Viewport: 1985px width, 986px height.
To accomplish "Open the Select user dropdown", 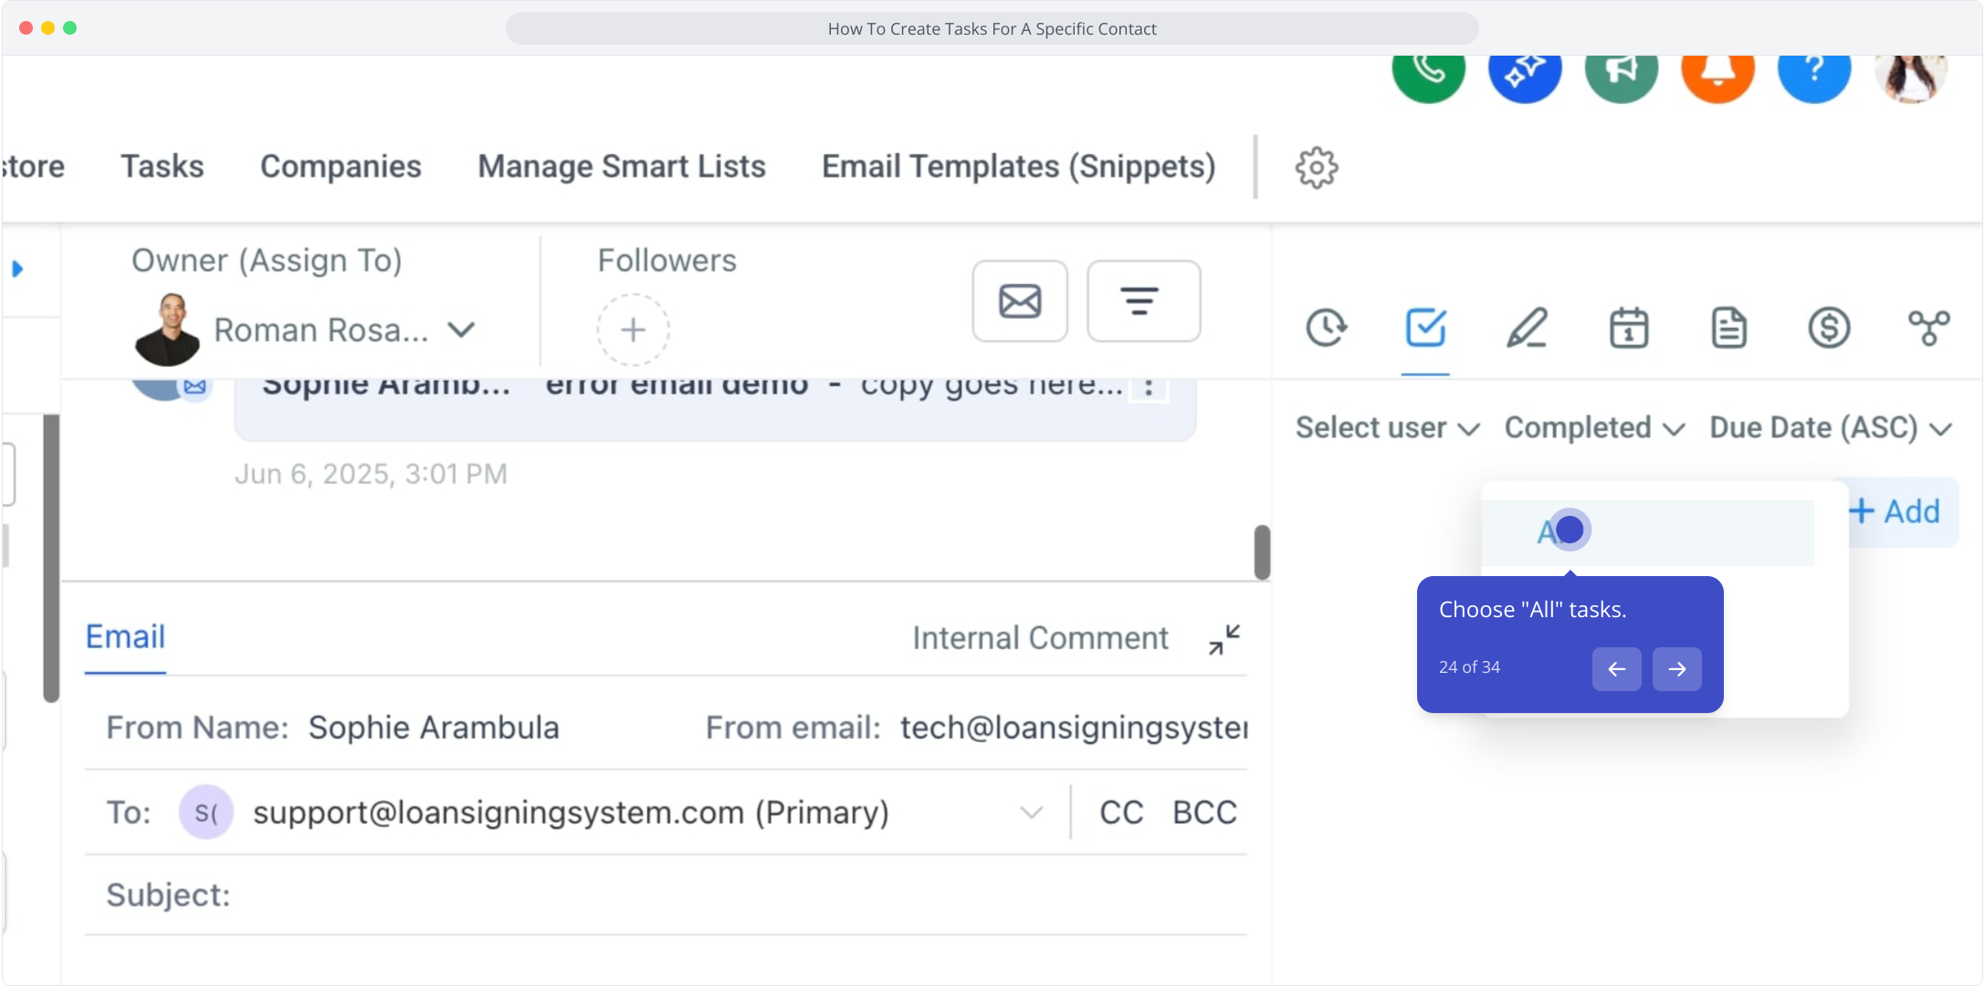I will tap(1387, 427).
